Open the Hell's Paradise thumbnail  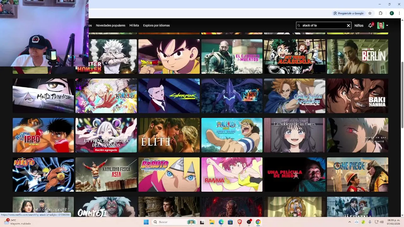tap(43, 96)
